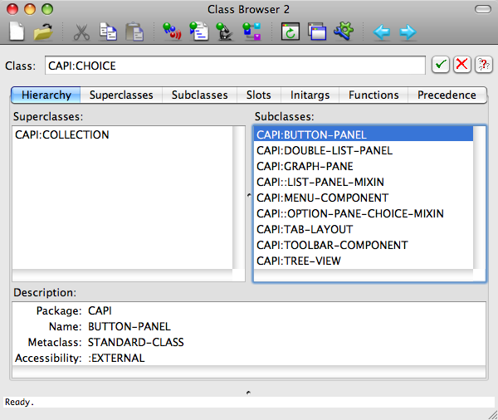
Task: Click the copy icon in the toolbar
Action: point(108,32)
